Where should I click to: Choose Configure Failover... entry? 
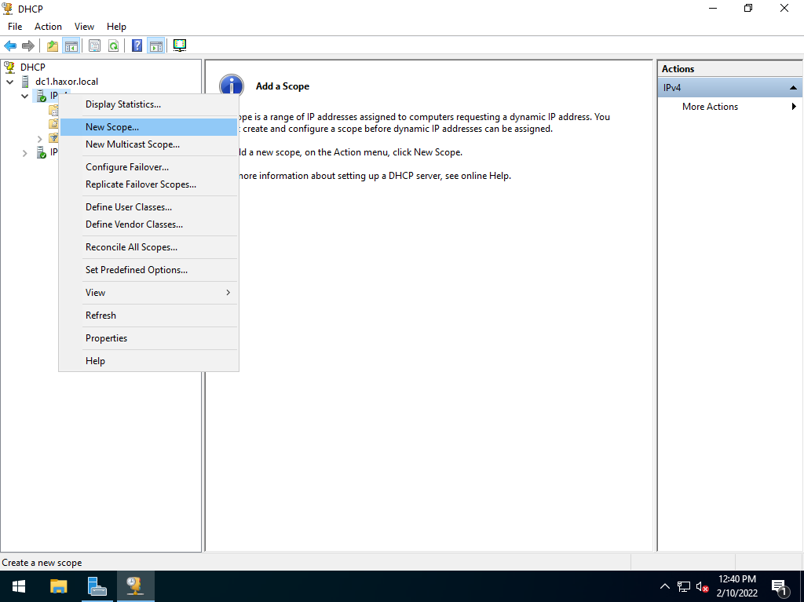(148, 167)
